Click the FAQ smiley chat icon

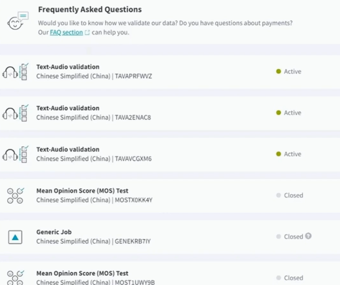pyautogui.click(x=18, y=21)
